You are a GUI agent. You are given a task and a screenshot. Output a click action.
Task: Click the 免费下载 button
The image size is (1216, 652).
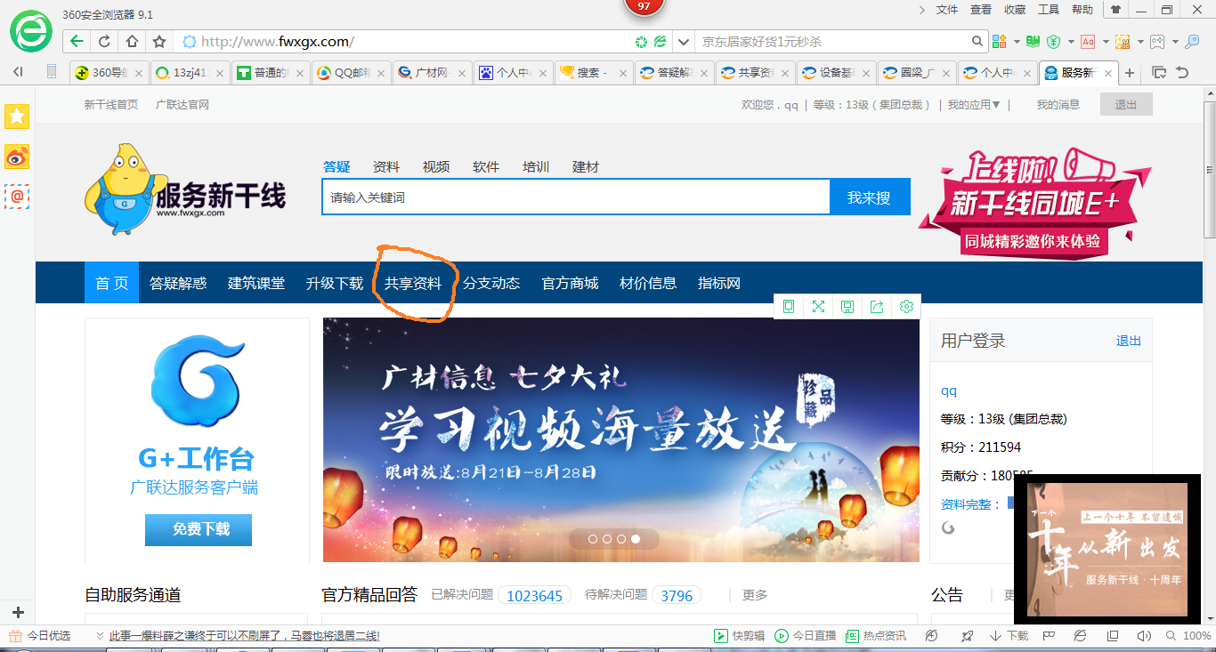(199, 529)
